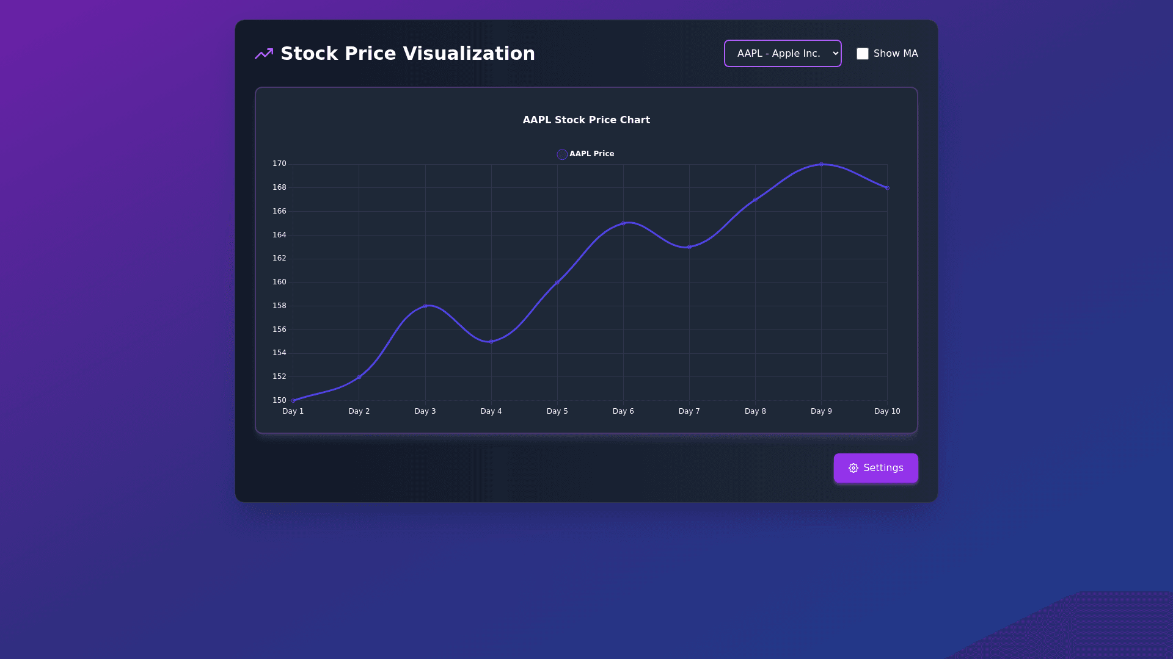Screen dimensions: 1173x659
Task: Click the 160 y-axis label
Action: click(279, 282)
